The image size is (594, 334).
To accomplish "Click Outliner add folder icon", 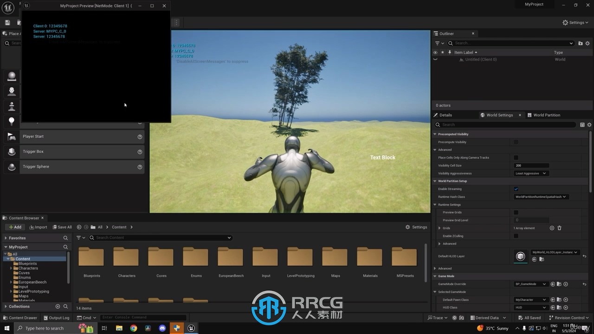I will point(581,43).
